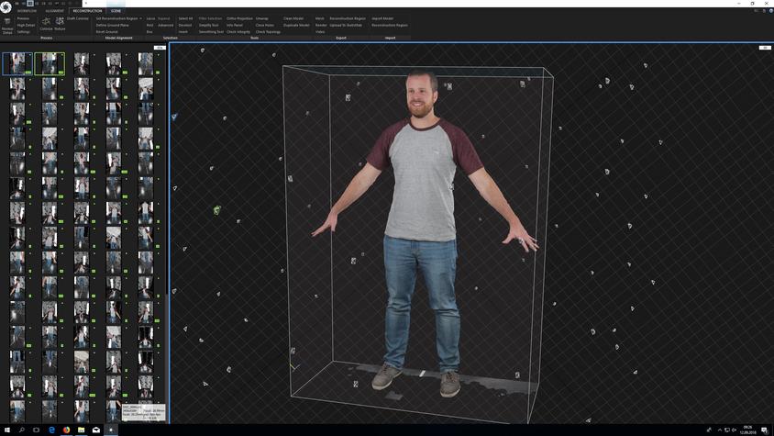Open the Windows Start menu
Image resolution: width=774 pixels, height=436 pixels.
point(6,430)
